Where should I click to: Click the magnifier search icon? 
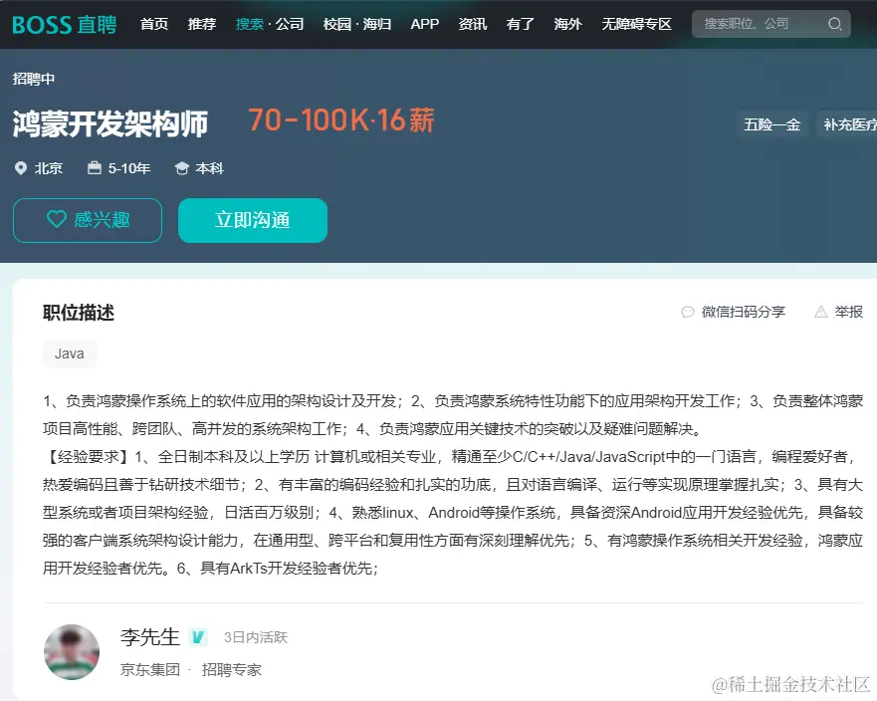(x=835, y=24)
